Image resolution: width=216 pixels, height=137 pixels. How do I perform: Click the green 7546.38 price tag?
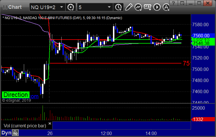(x=203, y=43)
